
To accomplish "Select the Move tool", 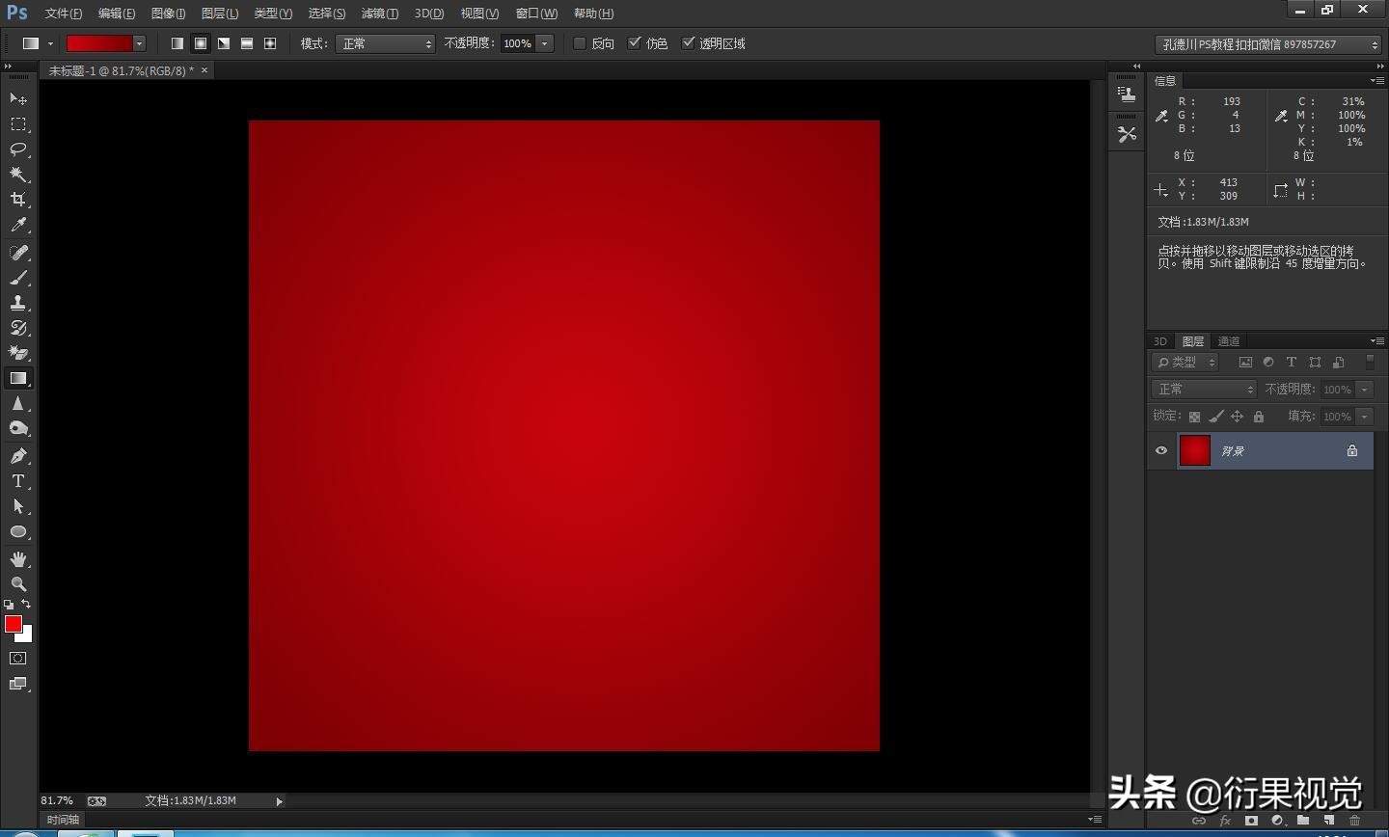I will tap(18, 98).
